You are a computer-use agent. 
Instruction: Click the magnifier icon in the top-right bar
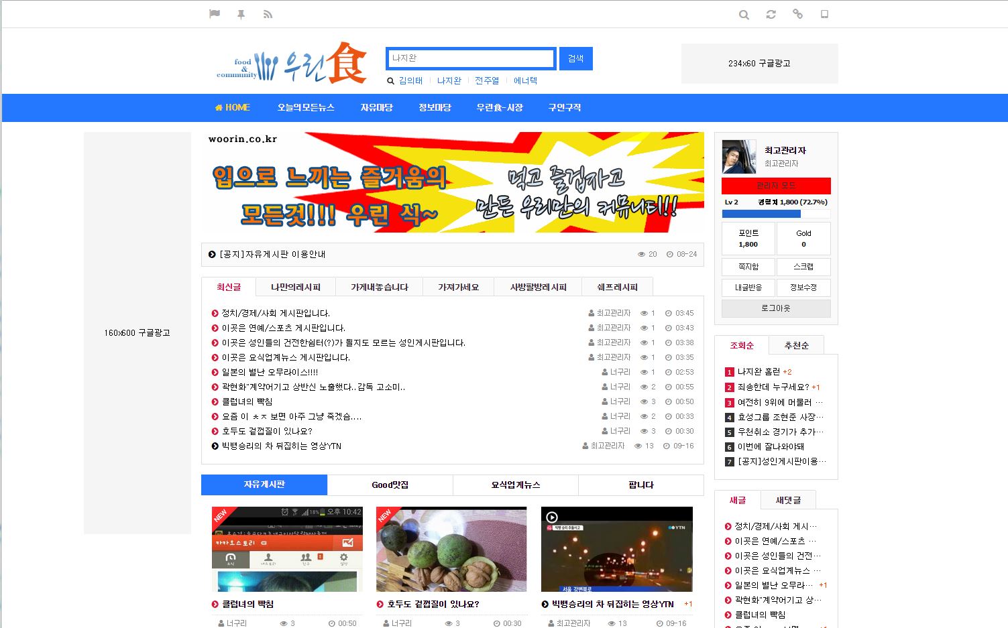click(x=744, y=15)
